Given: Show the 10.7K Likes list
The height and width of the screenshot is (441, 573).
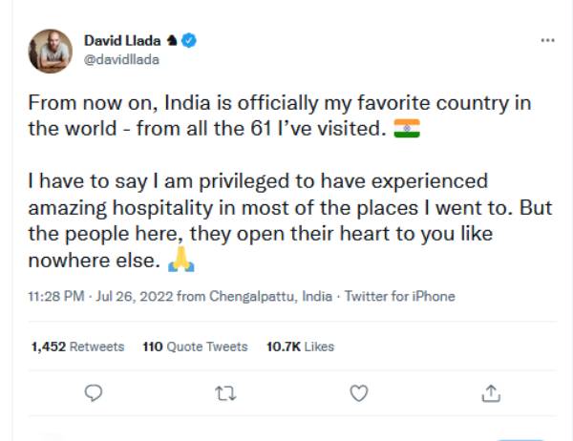Looking at the screenshot, I should [x=300, y=346].
